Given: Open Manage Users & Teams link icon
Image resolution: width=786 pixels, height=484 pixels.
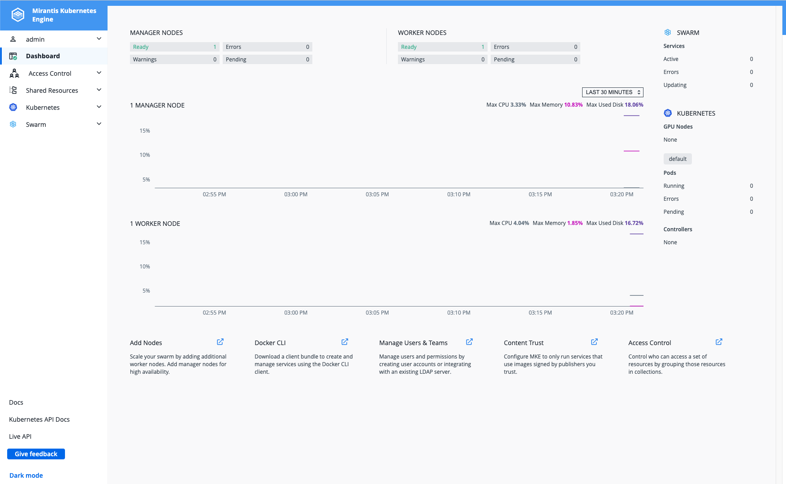Looking at the screenshot, I should (469, 342).
